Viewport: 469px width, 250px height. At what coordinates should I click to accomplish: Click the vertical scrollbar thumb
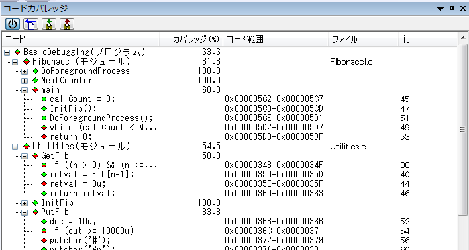pos(462,130)
